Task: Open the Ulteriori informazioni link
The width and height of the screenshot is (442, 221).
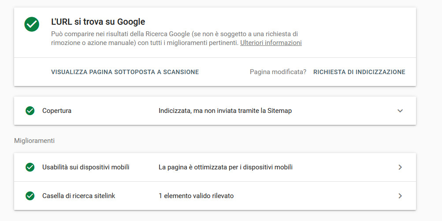Action: point(271,43)
